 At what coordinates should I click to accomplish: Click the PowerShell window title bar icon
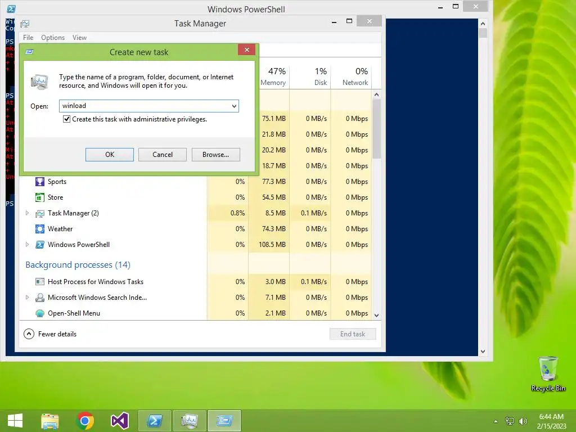coord(11,9)
